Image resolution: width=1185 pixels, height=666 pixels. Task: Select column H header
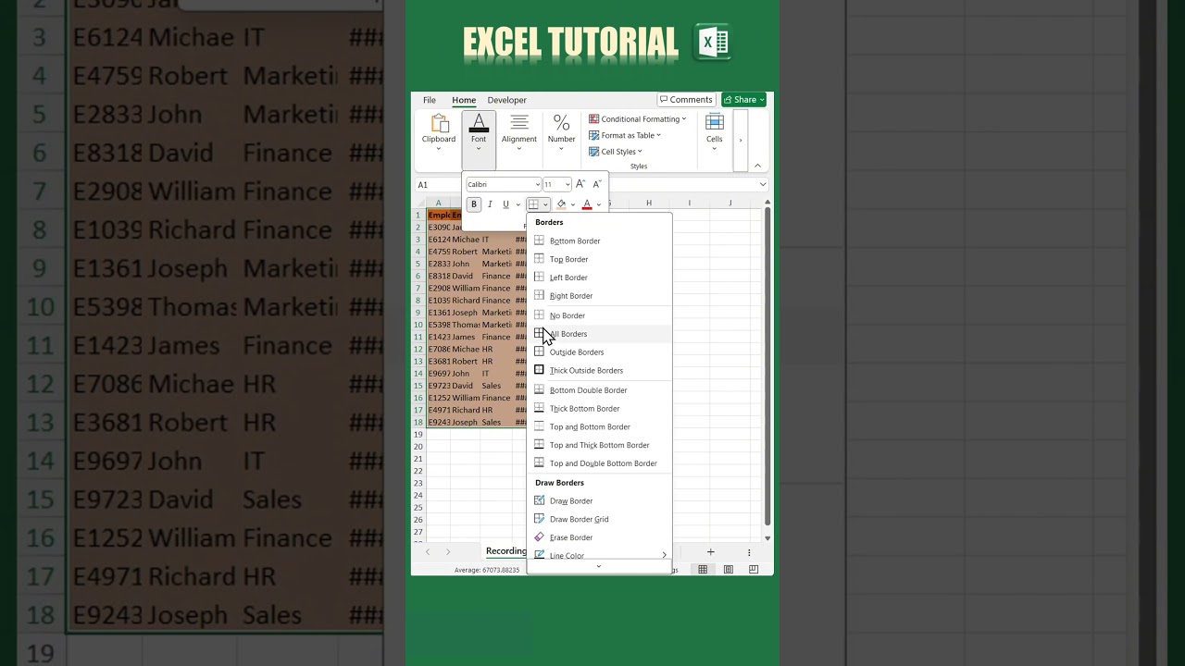649,203
